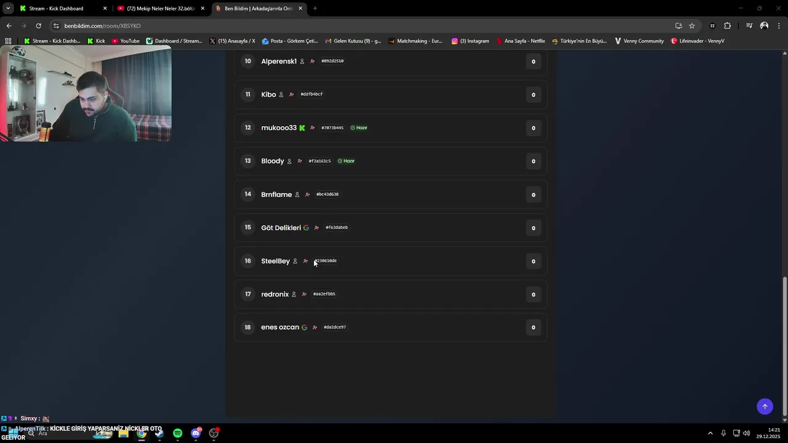This screenshot has width=788, height=443.
Task: Click the Google icon beside Göt Delikleri
Action: tap(306, 228)
